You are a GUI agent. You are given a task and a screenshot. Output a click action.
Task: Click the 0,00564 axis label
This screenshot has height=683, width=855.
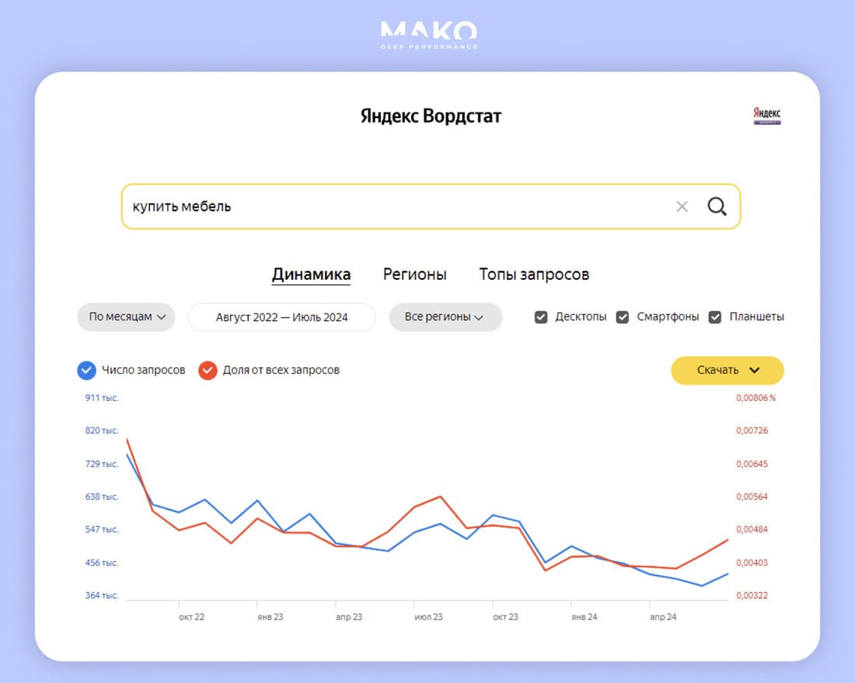(x=752, y=497)
